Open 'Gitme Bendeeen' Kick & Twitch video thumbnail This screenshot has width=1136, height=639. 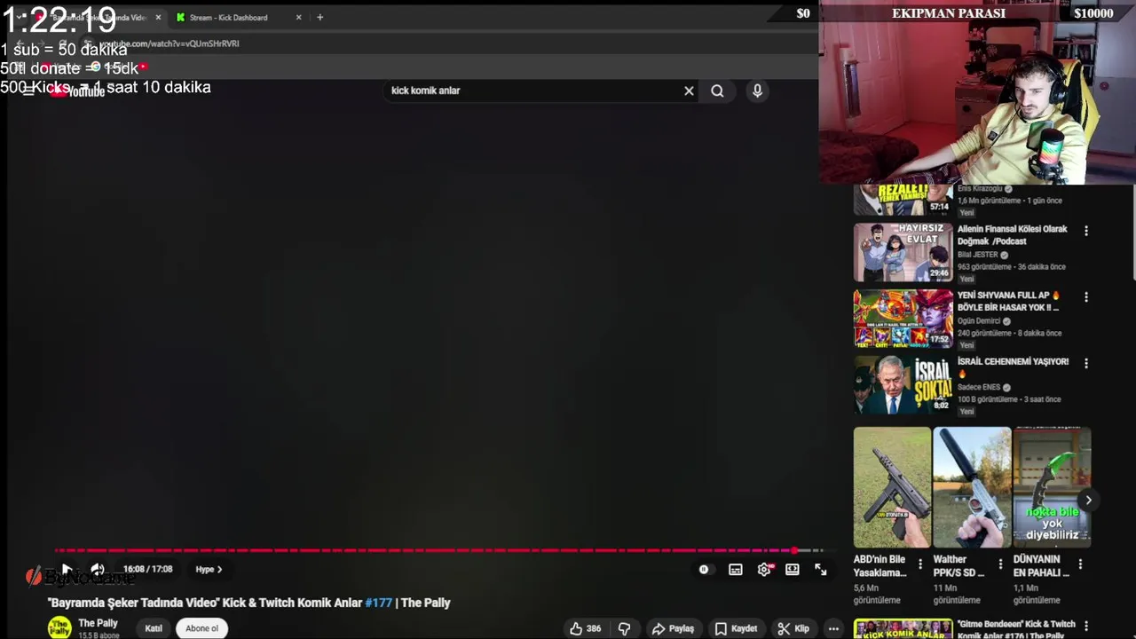click(903, 629)
